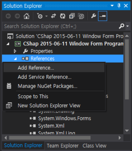Select the CShap 2015-06-11 Window Form project
This screenshot has height=151, width=132.
pos(73,44)
